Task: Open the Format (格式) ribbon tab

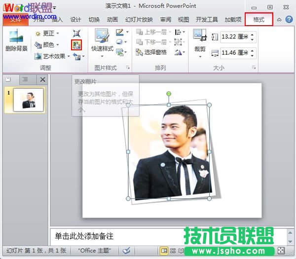Action: [259, 19]
